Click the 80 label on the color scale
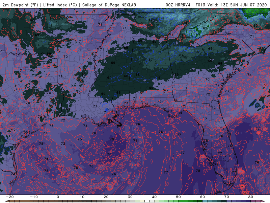This screenshot has width=270, height=203. pyautogui.click(x=251, y=197)
